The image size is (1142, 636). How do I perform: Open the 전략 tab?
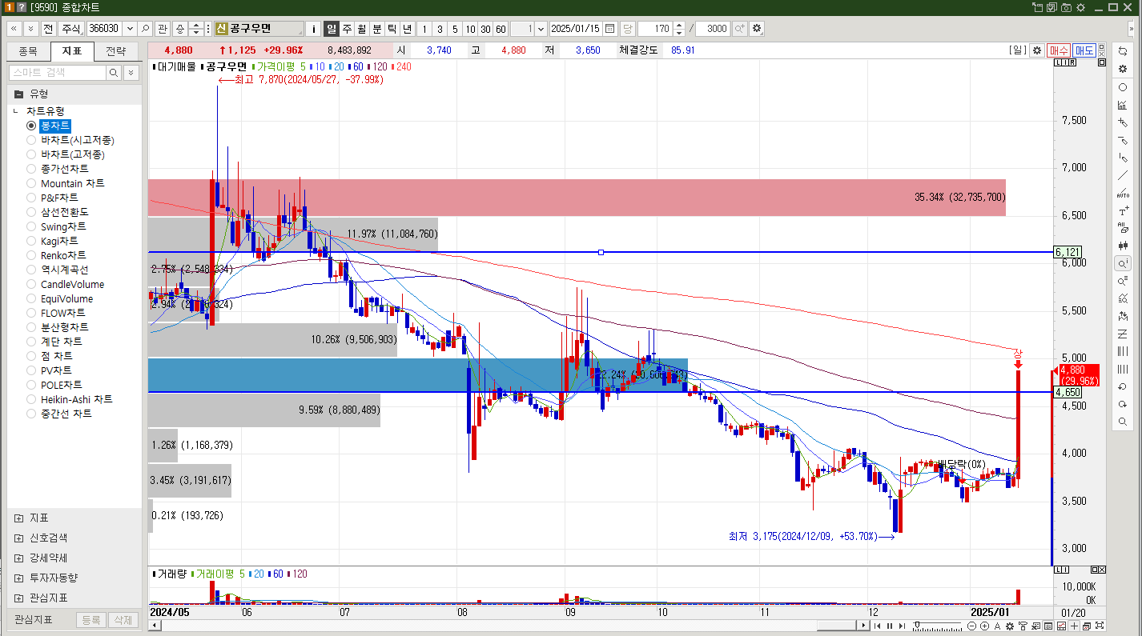click(x=115, y=51)
